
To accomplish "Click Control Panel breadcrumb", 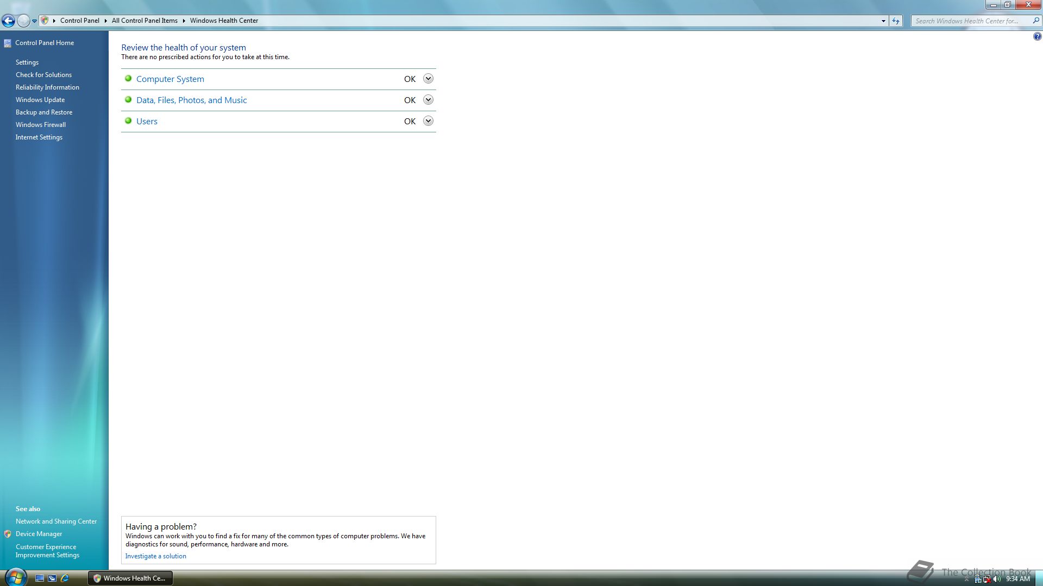I will coord(79,21).
